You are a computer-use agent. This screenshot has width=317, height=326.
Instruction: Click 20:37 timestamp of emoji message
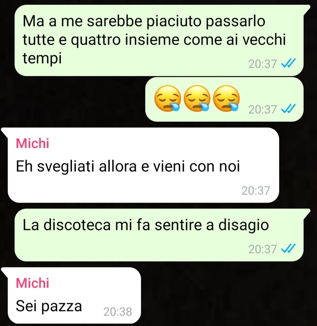click(x=263, y=109)
